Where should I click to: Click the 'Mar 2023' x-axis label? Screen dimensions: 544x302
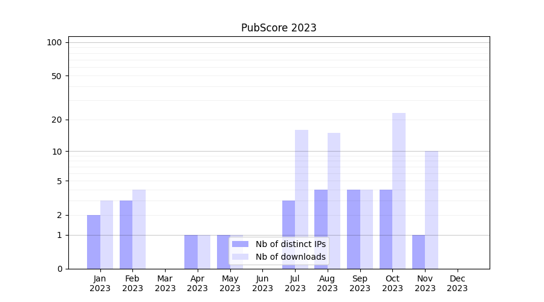point(165,283)
